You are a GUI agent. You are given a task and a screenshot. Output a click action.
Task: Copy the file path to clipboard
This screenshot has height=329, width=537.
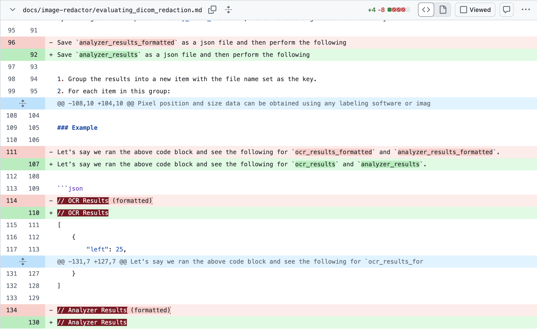point(212,10)
